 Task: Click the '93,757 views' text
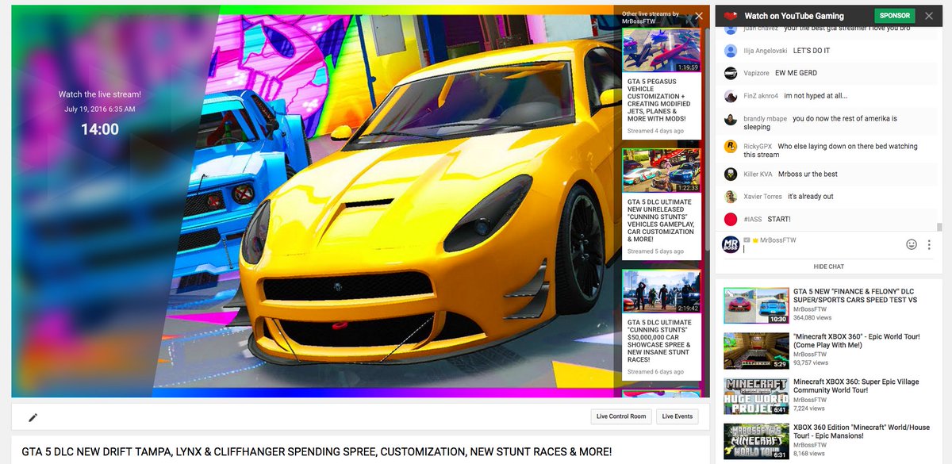point(809,363)
